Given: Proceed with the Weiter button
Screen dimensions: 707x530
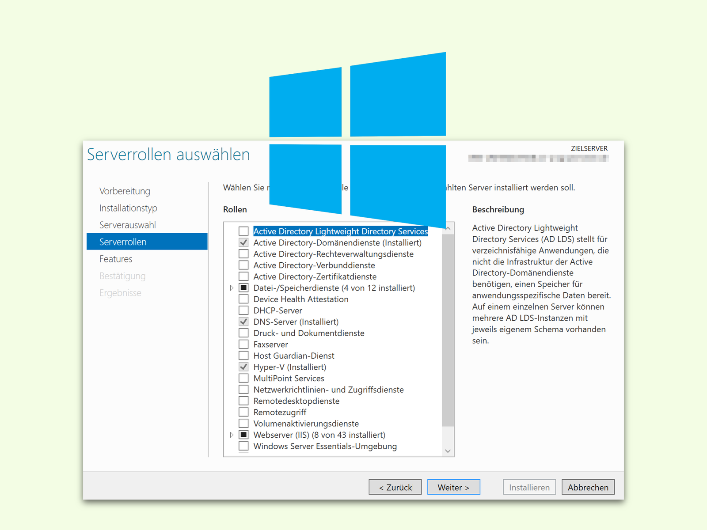Looking at the screenshot, I should coord(453,487).
